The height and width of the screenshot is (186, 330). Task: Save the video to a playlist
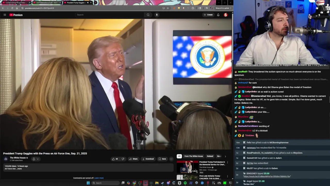click(162, 159)
